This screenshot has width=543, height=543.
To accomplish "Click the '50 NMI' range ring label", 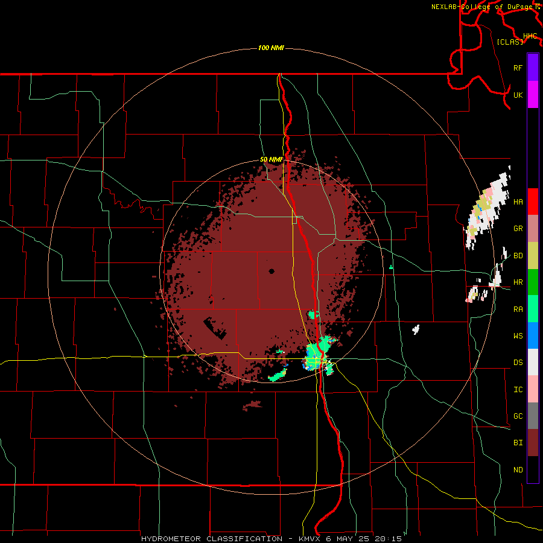I will click(x=271, y=160).
